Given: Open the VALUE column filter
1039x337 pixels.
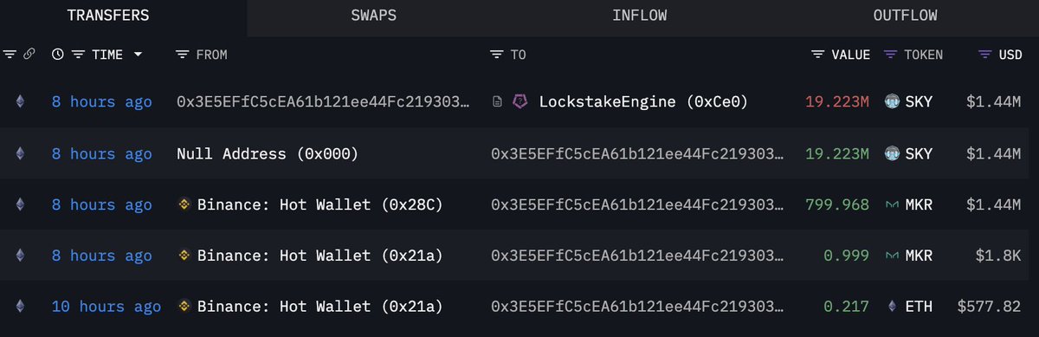Looking at the screenshot, I should pyautogui.click(x=817, y=55).
